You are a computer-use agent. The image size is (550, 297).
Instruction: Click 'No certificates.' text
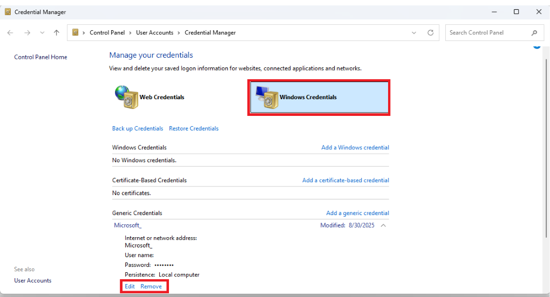[132, 193]
